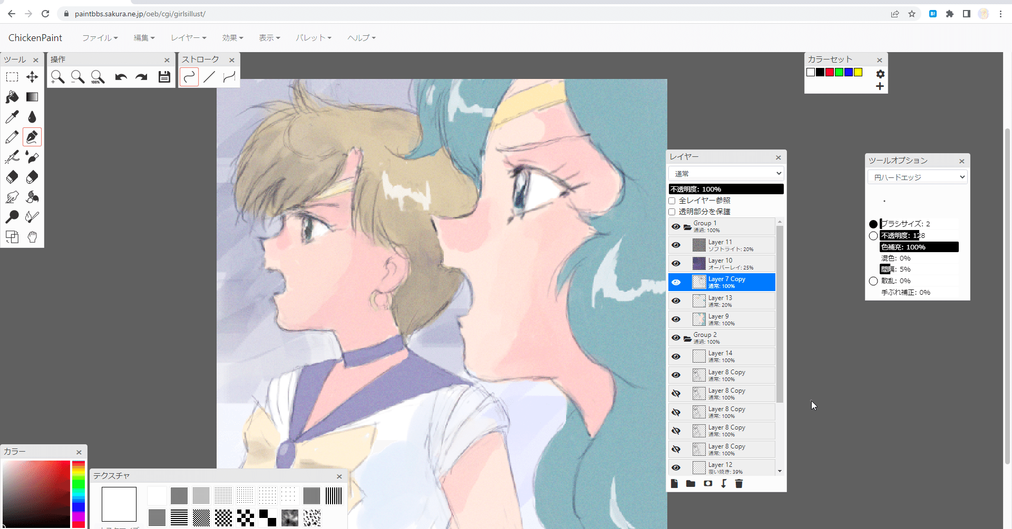1012x529 pixels.
Task: Click the zoom in magnifier
Action: (x=57, y=77)
